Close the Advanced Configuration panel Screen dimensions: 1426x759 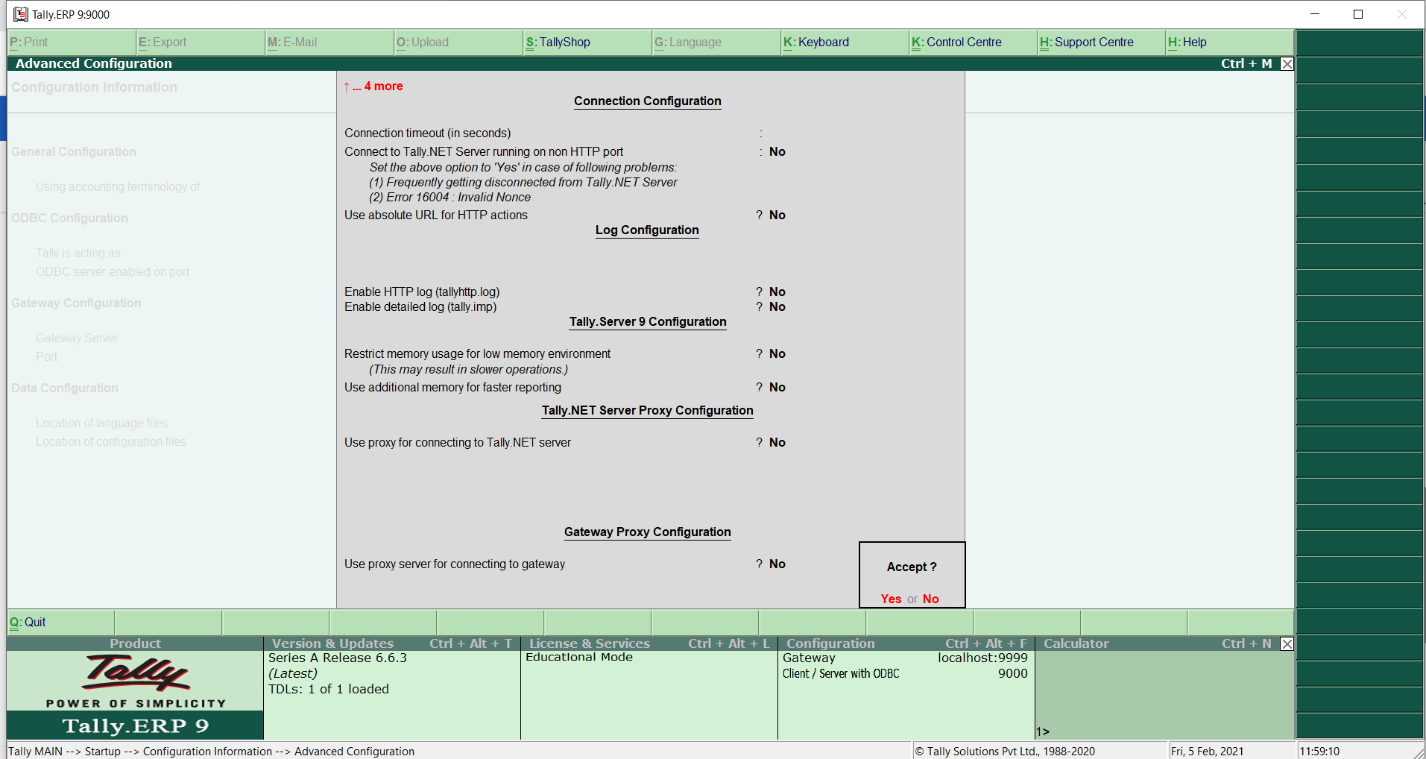(x=1287, y=64)
